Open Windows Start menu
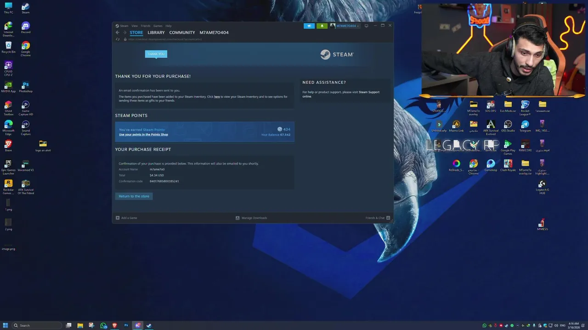588x330 pixels. pyautogui.click(x=6, y=325)
